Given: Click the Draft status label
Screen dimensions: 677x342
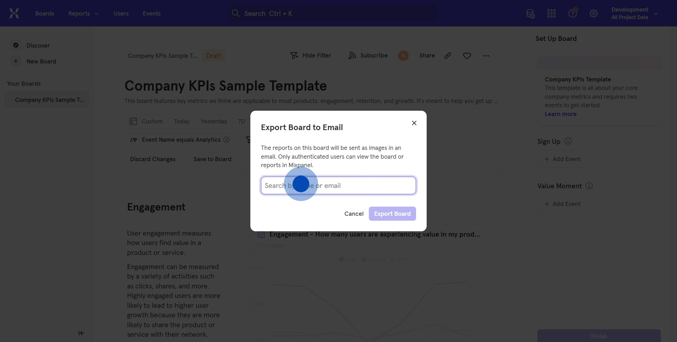Looking at the screenshot, I should [214, 56].
